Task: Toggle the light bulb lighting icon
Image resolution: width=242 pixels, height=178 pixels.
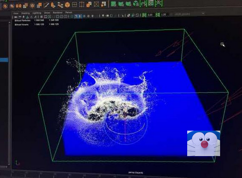Action: [93, 16]
